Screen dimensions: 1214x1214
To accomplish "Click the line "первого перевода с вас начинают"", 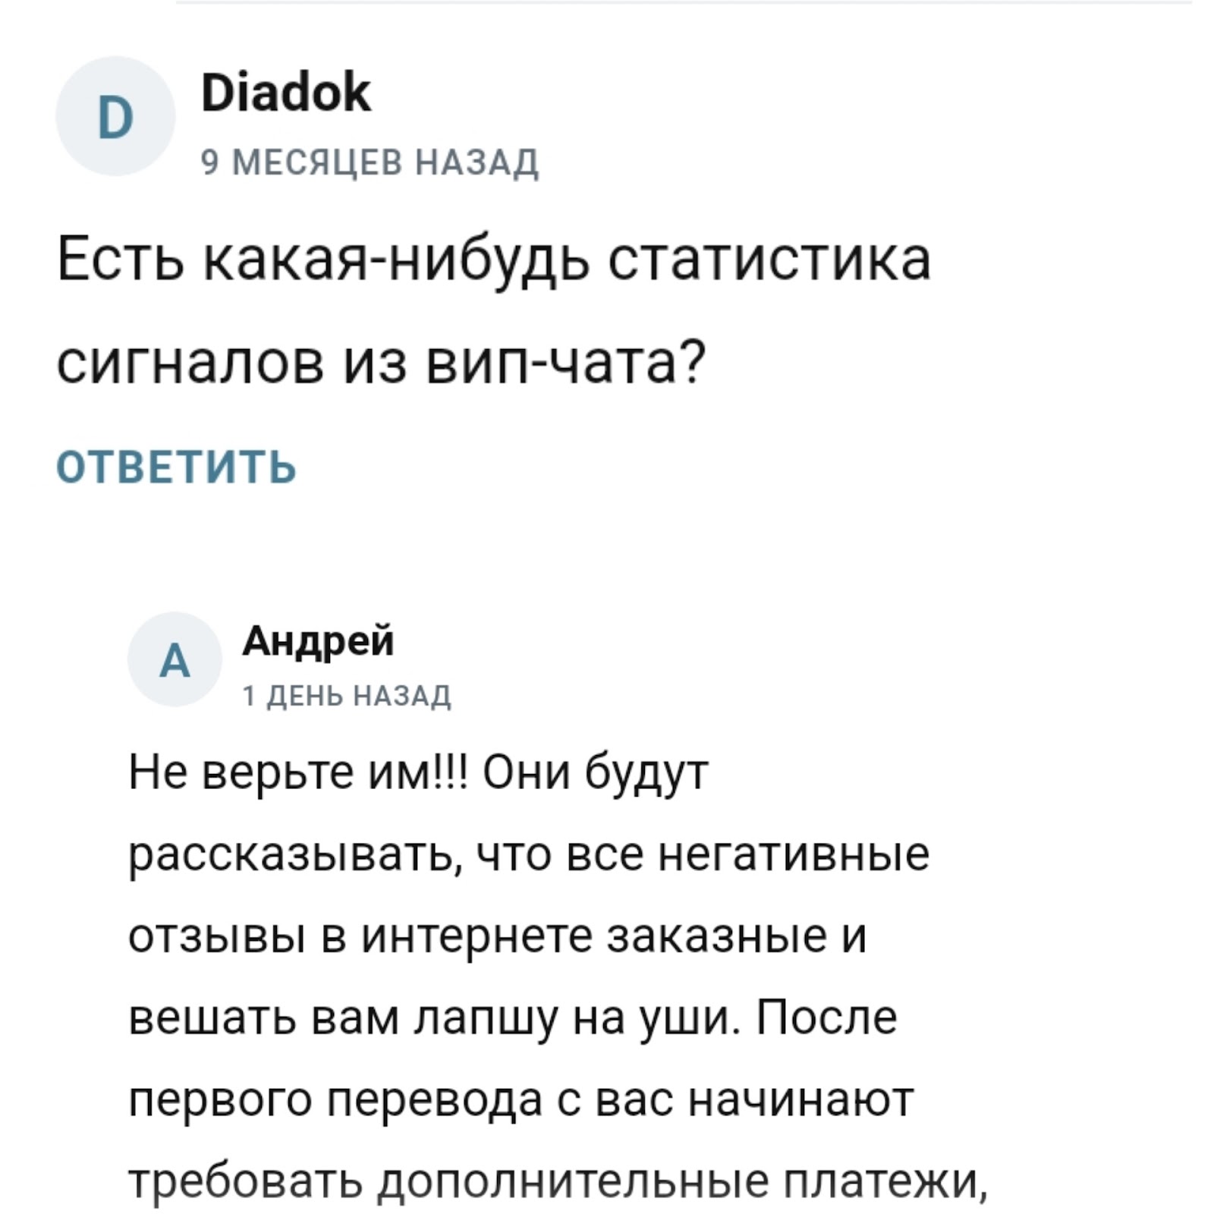I will (x=521, y=1100).
